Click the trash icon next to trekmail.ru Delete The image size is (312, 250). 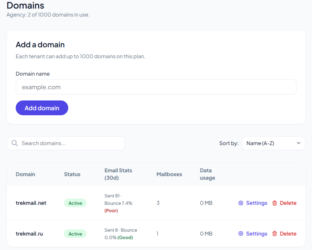275,233
